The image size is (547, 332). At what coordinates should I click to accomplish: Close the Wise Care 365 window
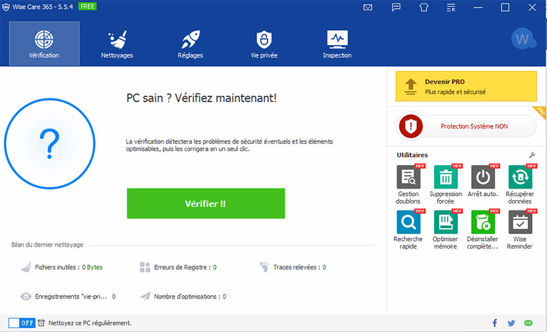coord(532,8)
